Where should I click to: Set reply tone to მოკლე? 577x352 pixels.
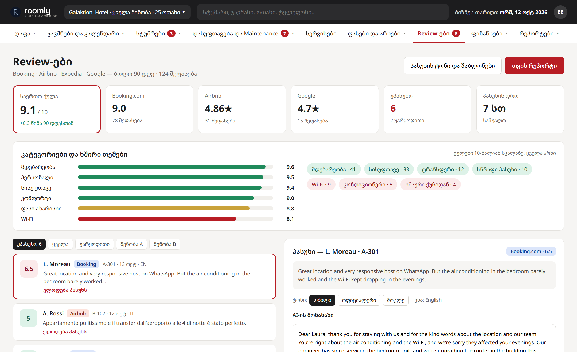click(x=396, y=300)
